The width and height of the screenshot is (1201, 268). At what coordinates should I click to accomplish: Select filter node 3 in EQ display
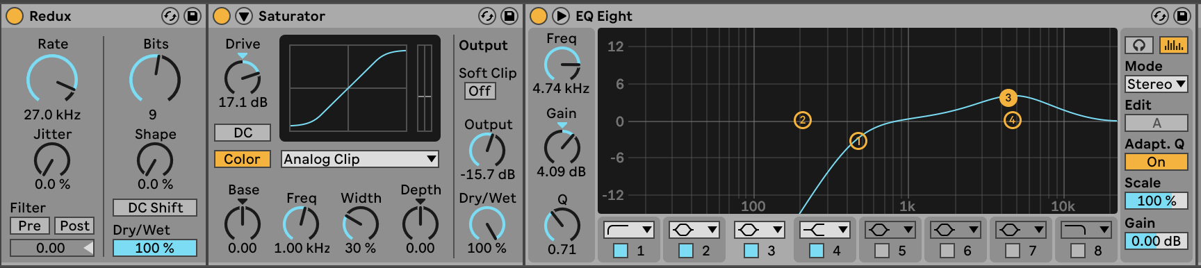tap(1008, 98)
